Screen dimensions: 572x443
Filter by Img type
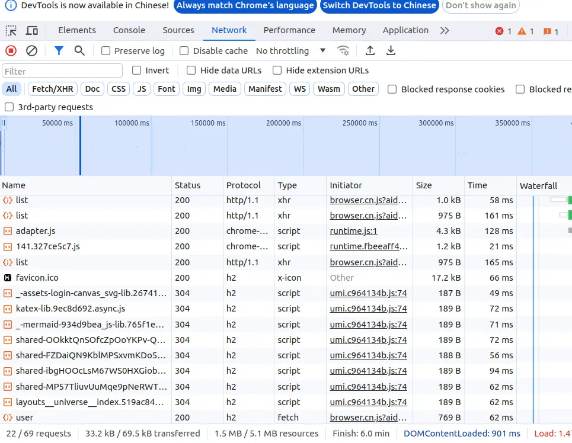click(194, 89)
